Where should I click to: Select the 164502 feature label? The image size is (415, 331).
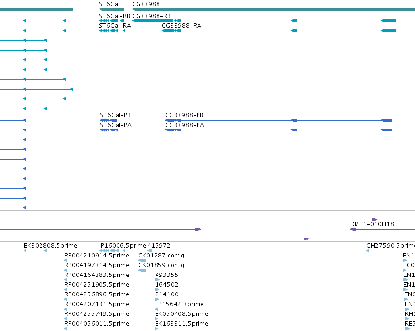166,285
